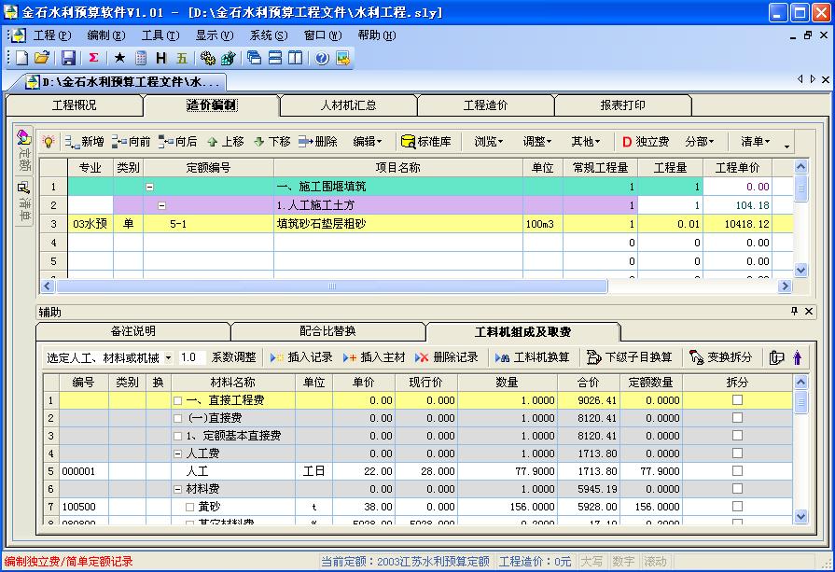Click the Save floppy disk icon
This screenshot has height=572, width=835.
(68, 58)
